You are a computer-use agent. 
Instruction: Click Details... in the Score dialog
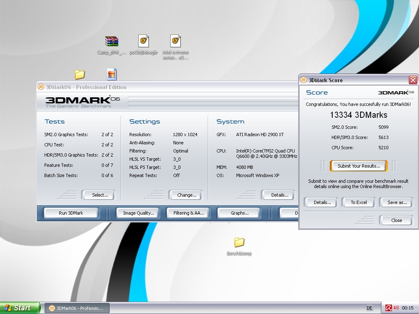(321, 202)
